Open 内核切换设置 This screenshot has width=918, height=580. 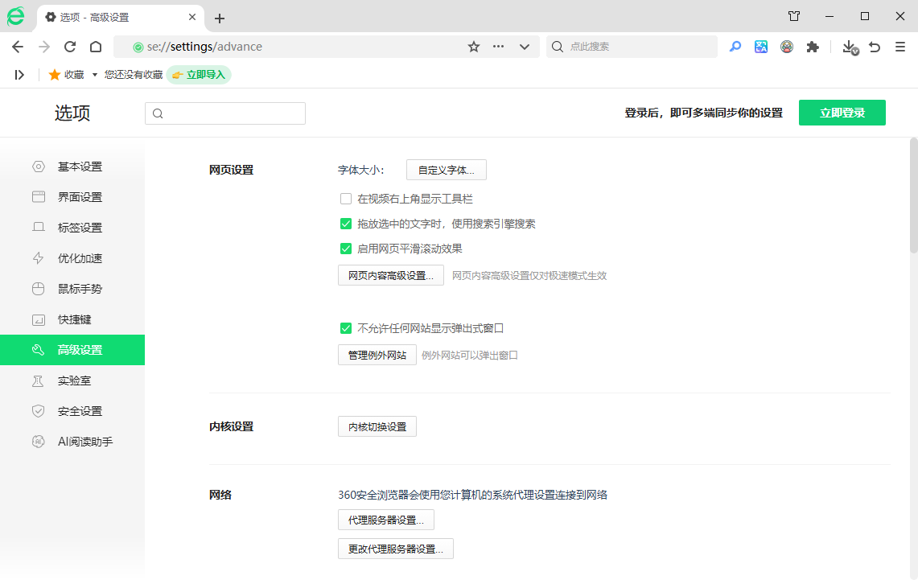click(x=377, y=426)
